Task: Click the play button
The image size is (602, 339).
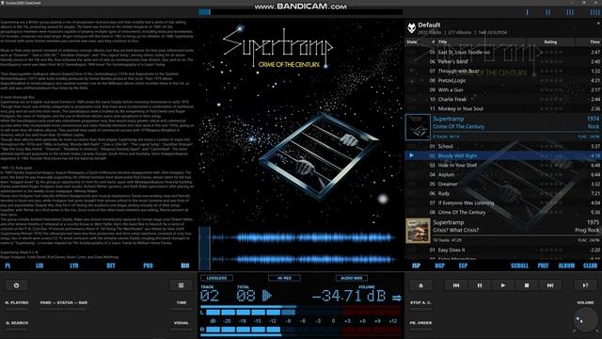Action: (x=503, y=285)
